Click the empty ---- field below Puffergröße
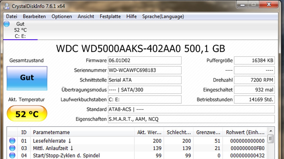 click(x=254, y=70)
